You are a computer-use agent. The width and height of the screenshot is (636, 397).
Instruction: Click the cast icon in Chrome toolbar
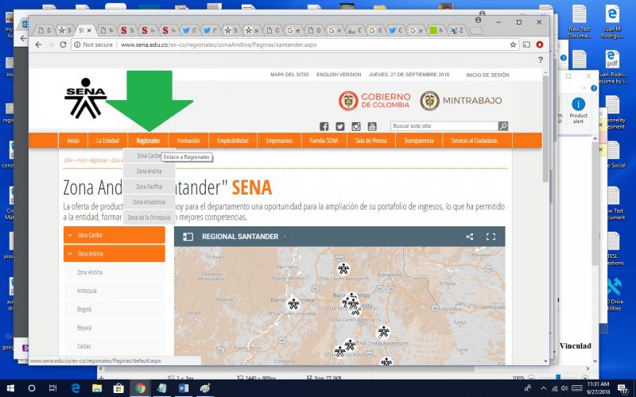[x=526, y=44]
